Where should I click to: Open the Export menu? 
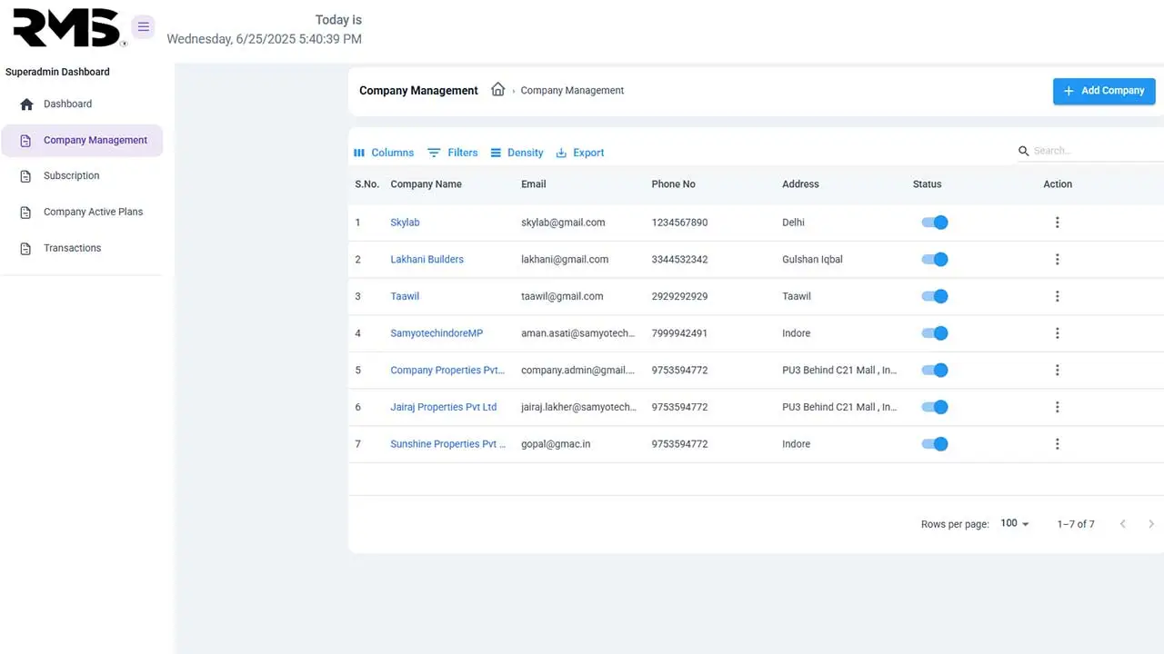580,153
